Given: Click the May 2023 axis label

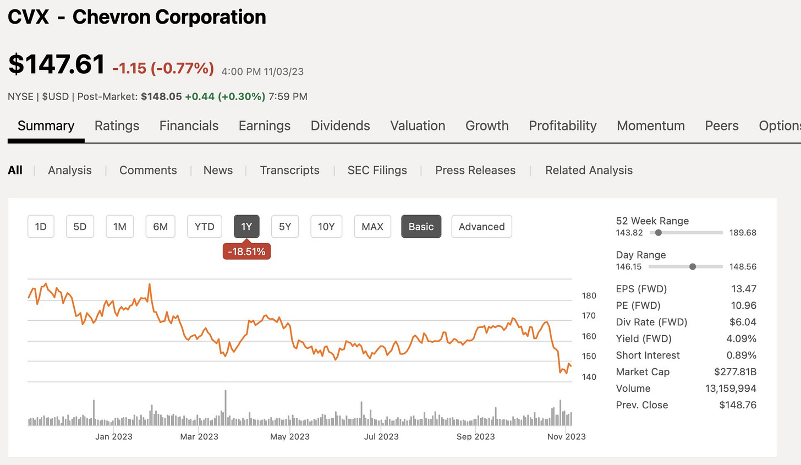Looking at the screenshot, I should coord(290,436).
